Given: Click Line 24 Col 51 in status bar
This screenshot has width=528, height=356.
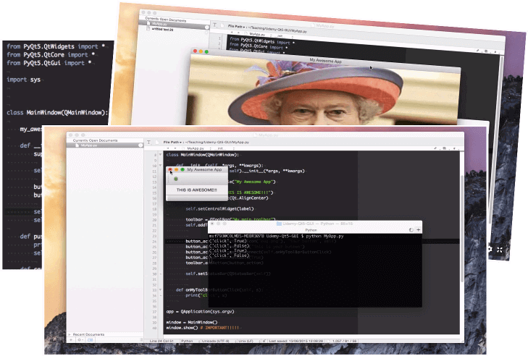Looking at the screenshot, I should 162,342.
